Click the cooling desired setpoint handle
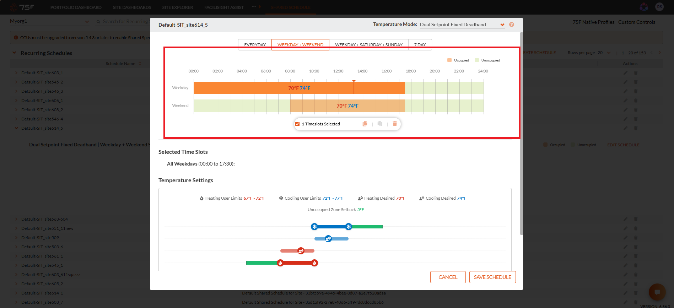This screenshot has height=308, width=674. [328, 239]
